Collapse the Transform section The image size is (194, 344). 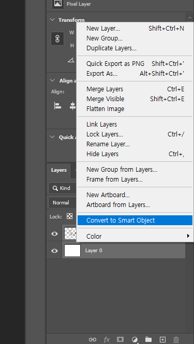[52, 20]
